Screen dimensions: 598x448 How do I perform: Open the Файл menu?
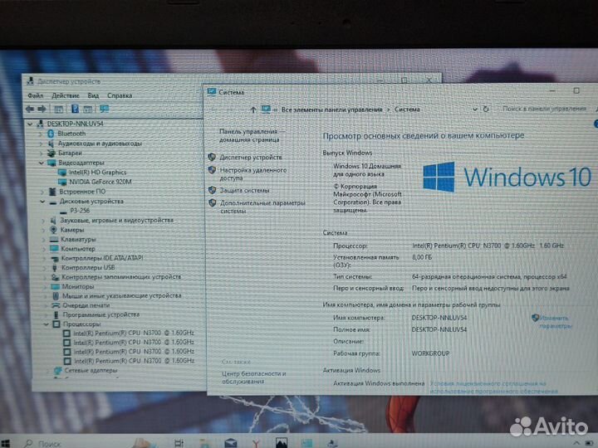(x=36, y=95)
